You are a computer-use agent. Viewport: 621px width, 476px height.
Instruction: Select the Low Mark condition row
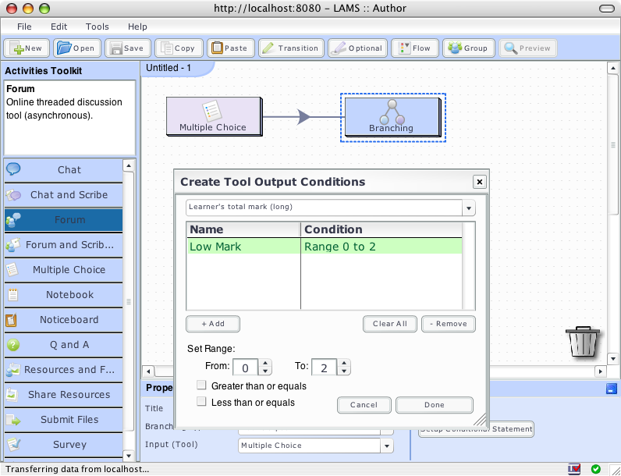[324, 247]
